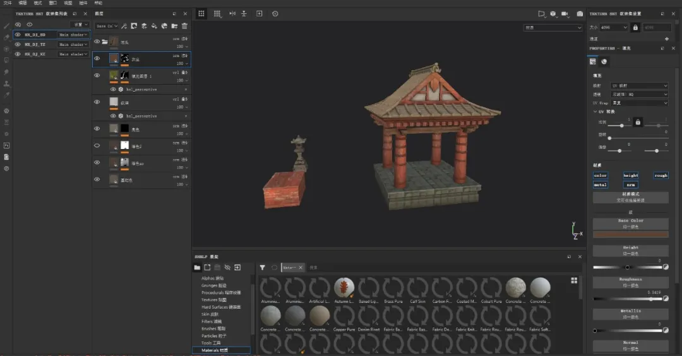Toggle visibility of the top folder layer
Screen dimensions: 682x356
(97, 42)
